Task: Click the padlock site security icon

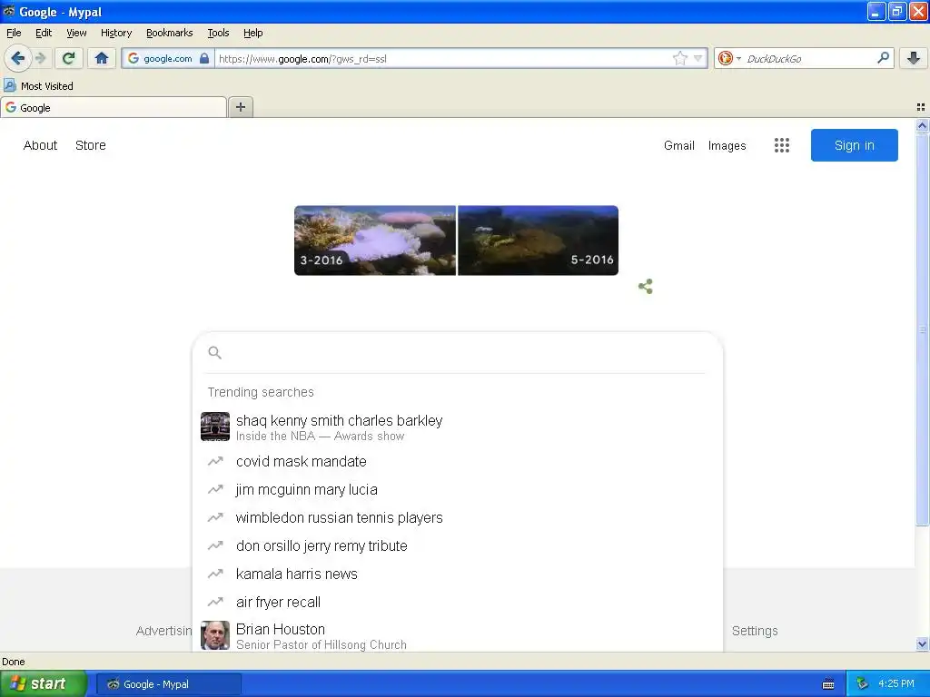Action: tap(204, 58)
